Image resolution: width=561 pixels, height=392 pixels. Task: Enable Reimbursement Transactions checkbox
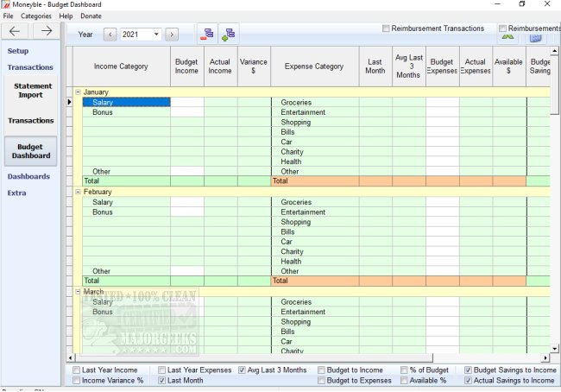(x=386, y=28)
